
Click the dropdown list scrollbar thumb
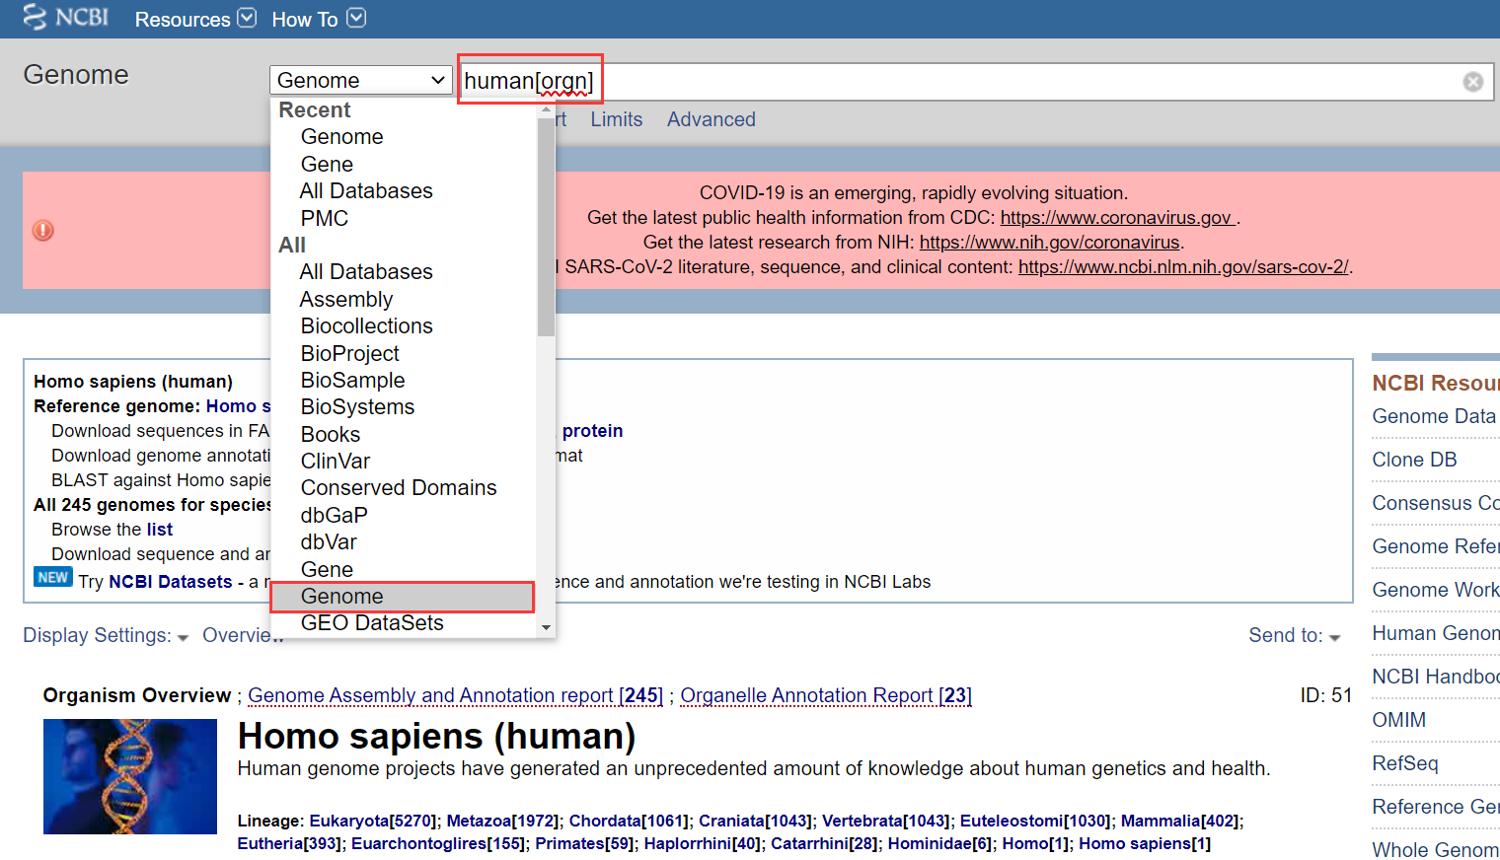click(x=546, y=227)
